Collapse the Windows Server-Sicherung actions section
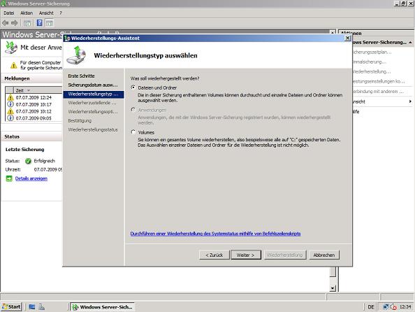Image resolution: width=415 pixels, height=312 pixels. (410, 43)
